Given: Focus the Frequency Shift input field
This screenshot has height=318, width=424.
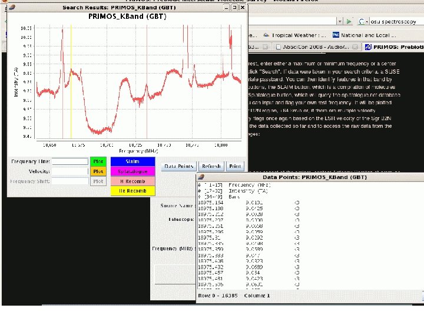Looking at the screenshot, I should [70, 181].
